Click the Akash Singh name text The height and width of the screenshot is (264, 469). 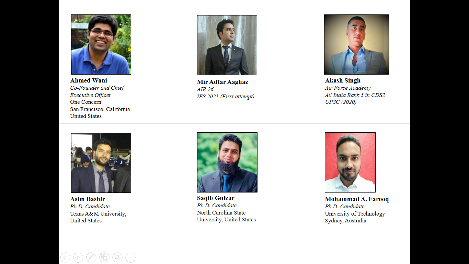343,80
